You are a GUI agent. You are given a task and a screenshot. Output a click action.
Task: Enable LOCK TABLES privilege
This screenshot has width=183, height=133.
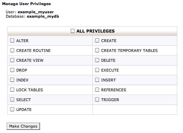[x=12, y=90]
